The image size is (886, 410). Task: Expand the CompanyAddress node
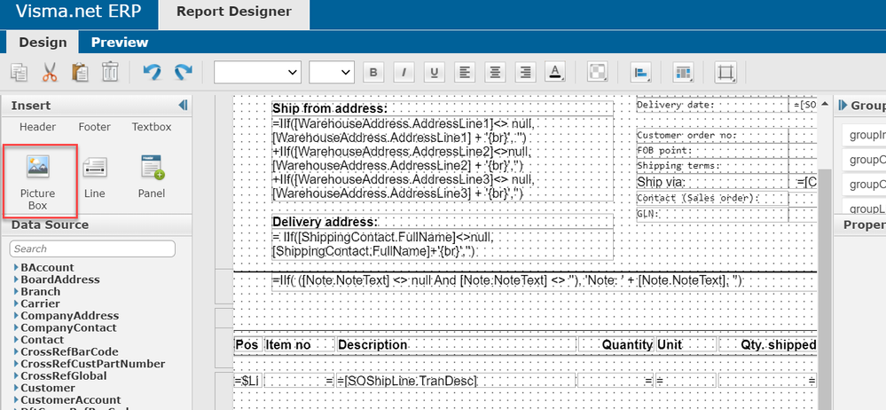[16, 316]
